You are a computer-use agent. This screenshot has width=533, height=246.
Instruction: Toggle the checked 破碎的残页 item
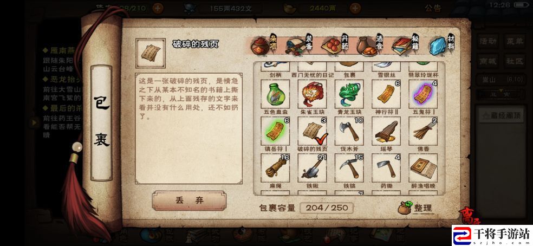coord(312,131)
